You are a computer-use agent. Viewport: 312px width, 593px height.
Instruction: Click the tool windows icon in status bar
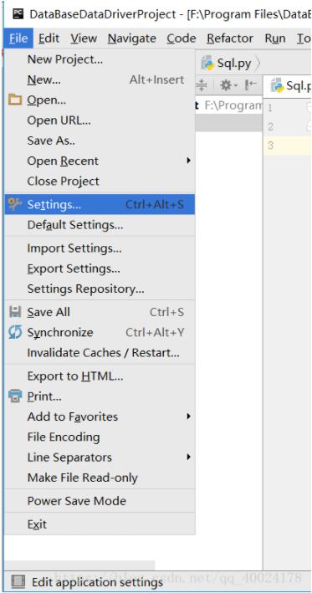(18, 582)
